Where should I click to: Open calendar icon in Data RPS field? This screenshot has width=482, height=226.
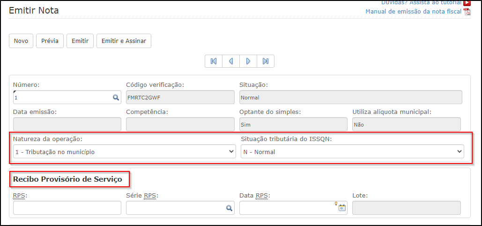342,208
